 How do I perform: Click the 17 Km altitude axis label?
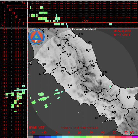3,3
